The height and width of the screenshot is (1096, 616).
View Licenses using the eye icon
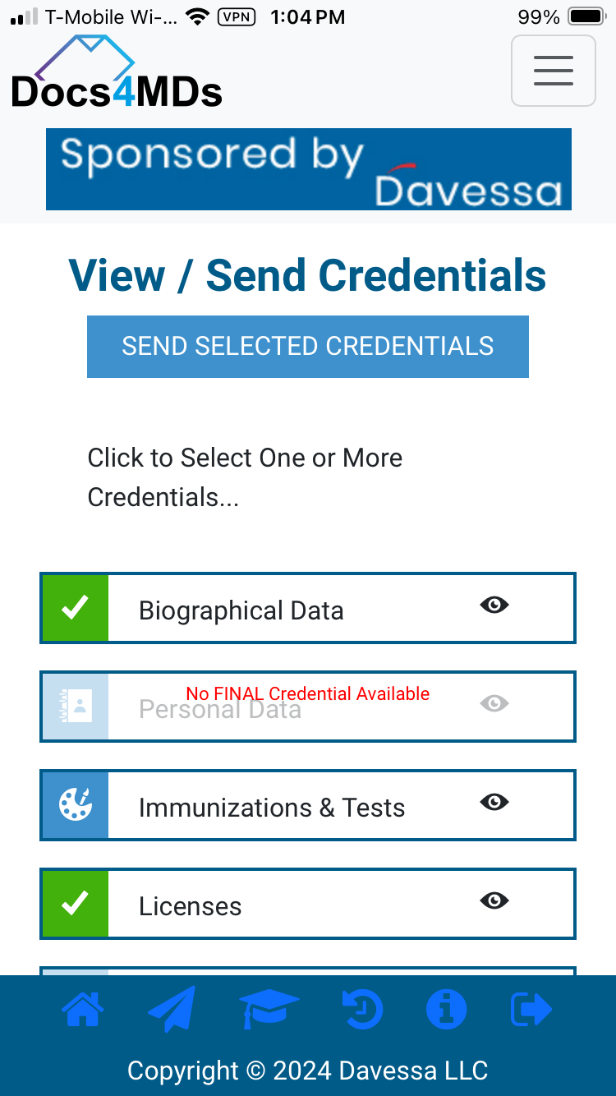tap(494, 901)
